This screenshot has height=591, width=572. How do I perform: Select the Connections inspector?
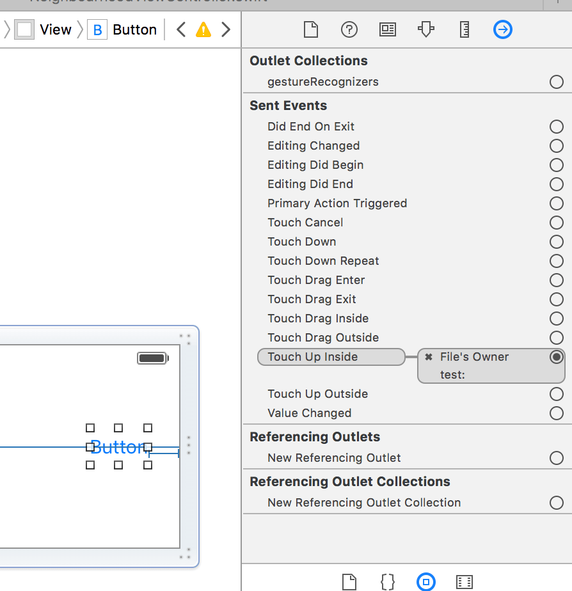[x=503, y=29]
